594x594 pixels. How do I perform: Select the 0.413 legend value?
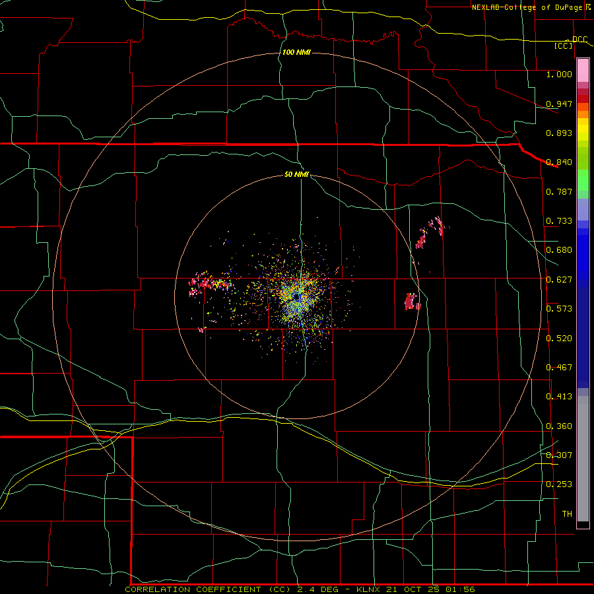[559, 397]
